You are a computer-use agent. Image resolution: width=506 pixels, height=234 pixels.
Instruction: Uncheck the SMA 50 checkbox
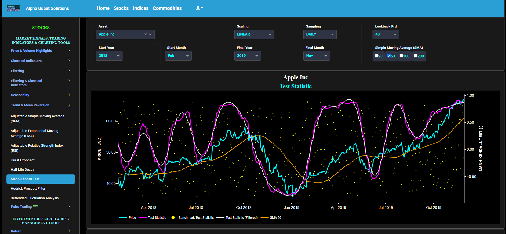(389, 56)
